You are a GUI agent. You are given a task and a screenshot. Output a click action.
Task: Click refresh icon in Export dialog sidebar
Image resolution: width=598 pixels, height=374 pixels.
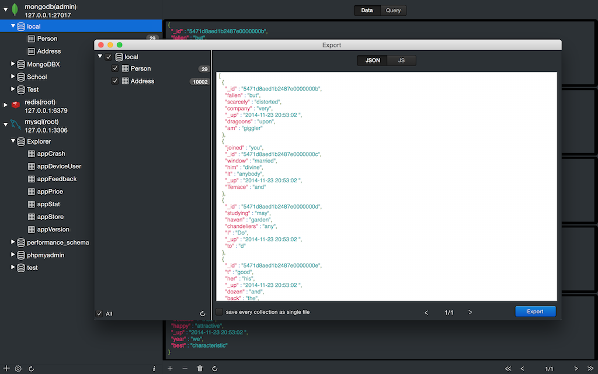coord(203,314)
